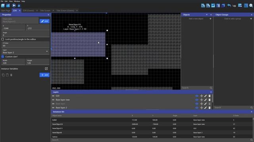Delete instance variables trash icon
254x142 pixels.
11,75
